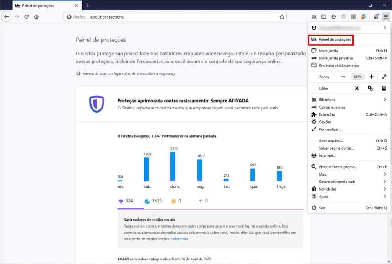
Task: Open a new tab with the plus button
Action: click(87, 5)
